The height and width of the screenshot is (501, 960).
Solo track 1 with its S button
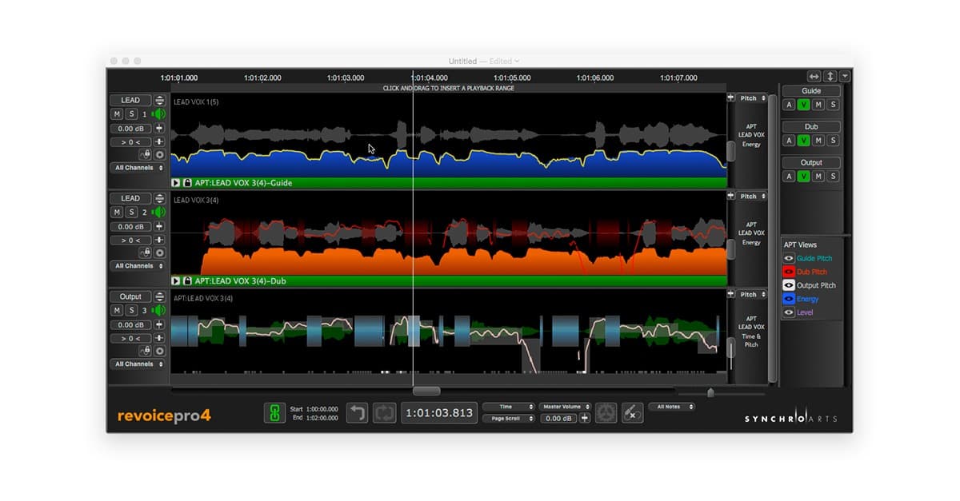(131, 114)
